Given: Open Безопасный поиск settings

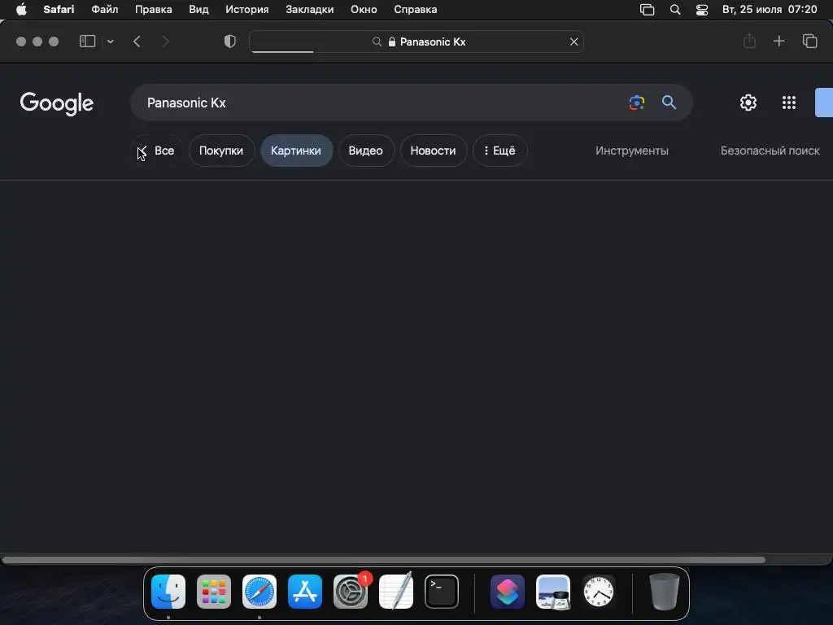Looking at the screenshot, I should click(x=770, y=151).
